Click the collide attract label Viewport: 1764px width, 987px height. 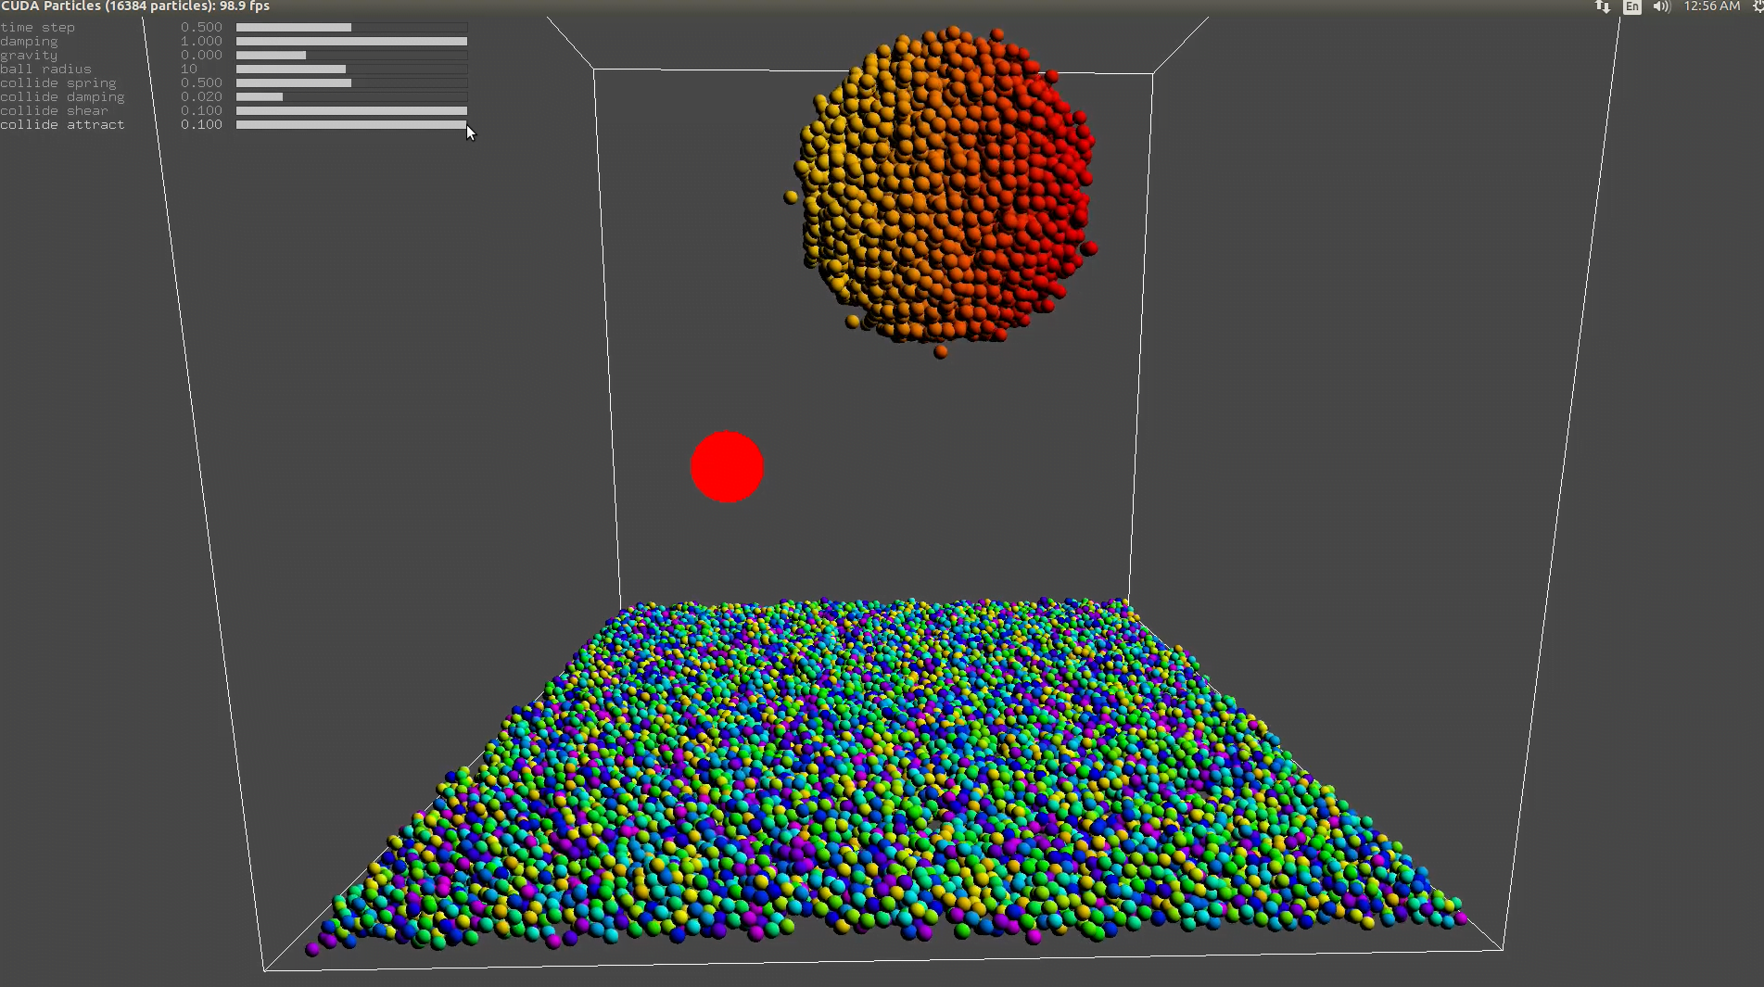(62, 125)
